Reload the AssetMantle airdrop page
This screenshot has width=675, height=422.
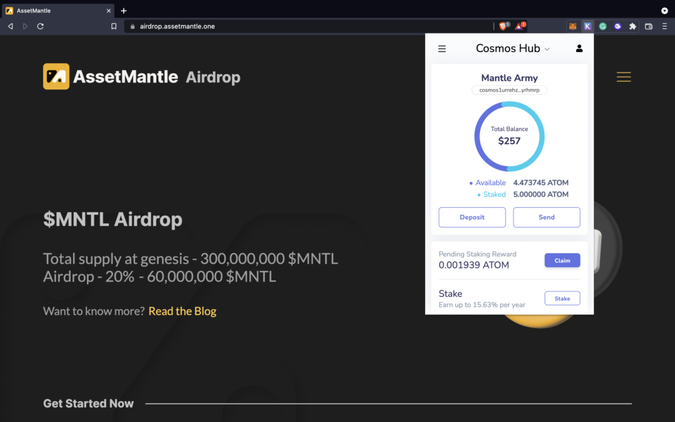tap(40, 26)
